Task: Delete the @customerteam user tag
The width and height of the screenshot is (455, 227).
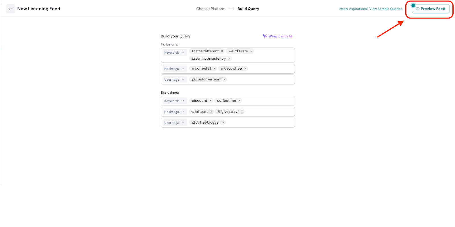Action: pyautogui.click(x=225, y=80)
